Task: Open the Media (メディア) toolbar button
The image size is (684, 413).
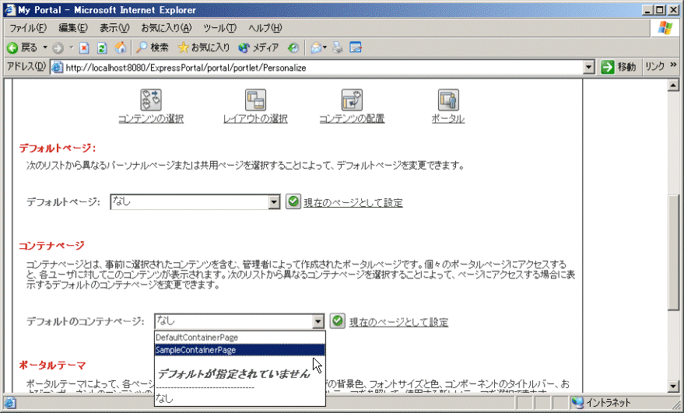Action: [x=258, y=47]
